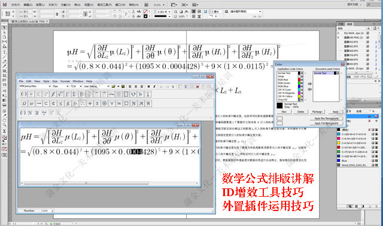Click the less-than-or-equal relation symbols

pyautogui.click(x=60, y=103)
